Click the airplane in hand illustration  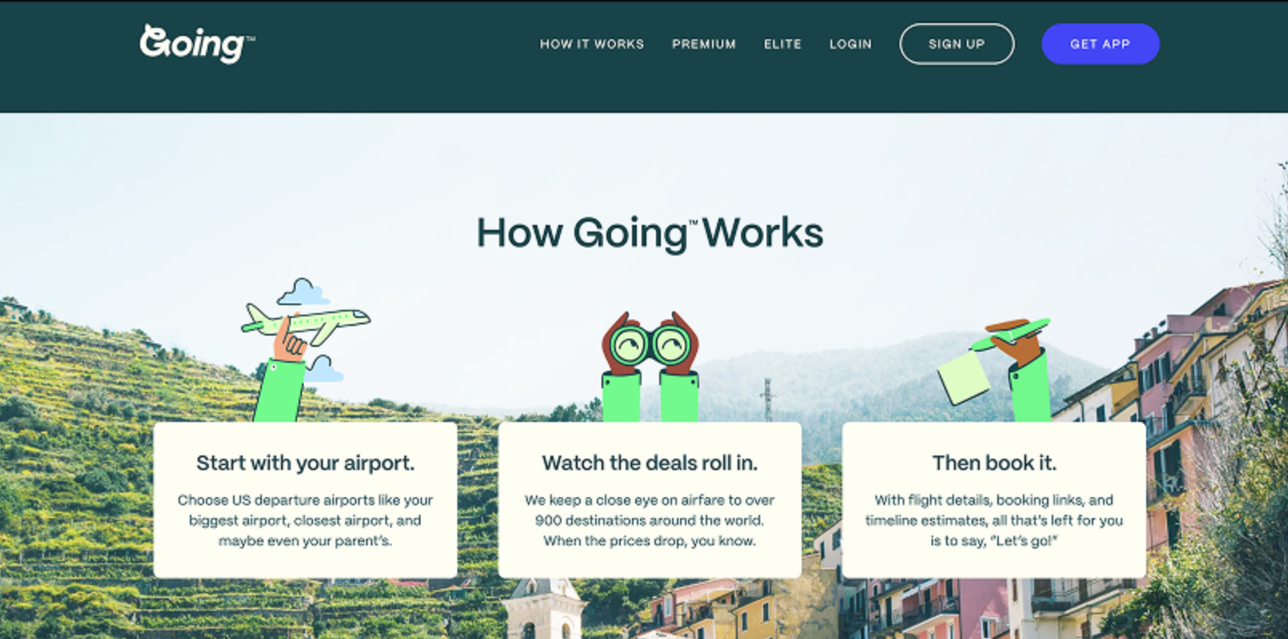point(305,323)
